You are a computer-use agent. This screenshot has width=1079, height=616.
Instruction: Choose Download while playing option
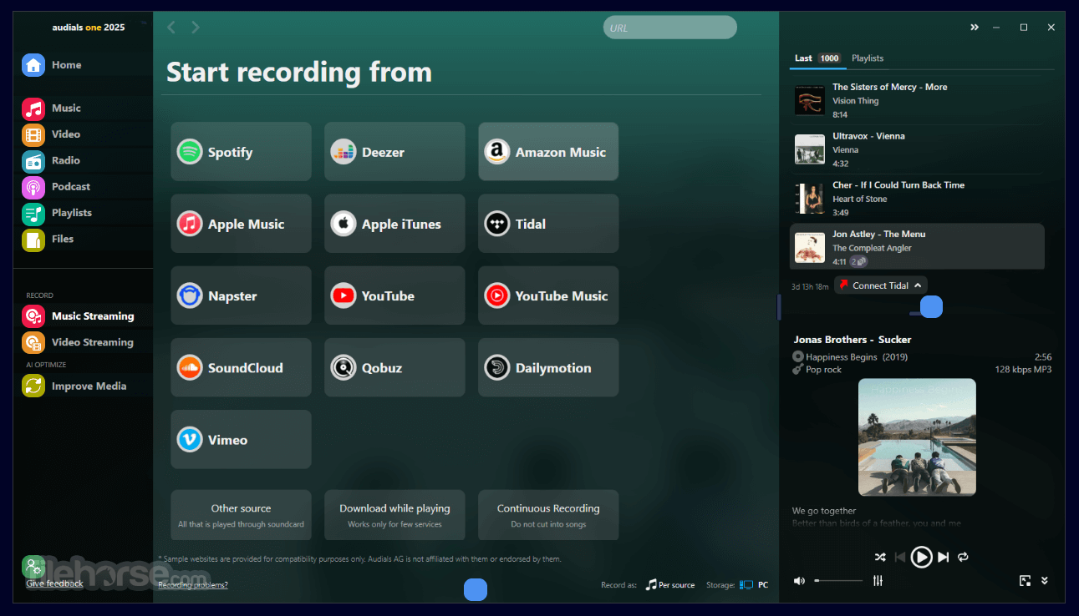click(394, 515)
